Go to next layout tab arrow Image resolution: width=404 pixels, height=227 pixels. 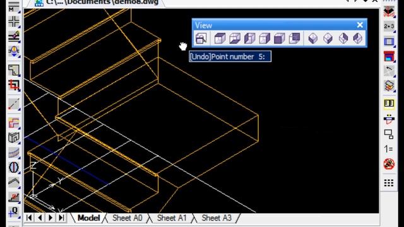50,218
